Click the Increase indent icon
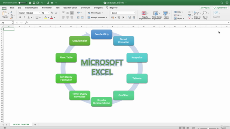Viewport: 230px width, 129px height. pos(82,18)
